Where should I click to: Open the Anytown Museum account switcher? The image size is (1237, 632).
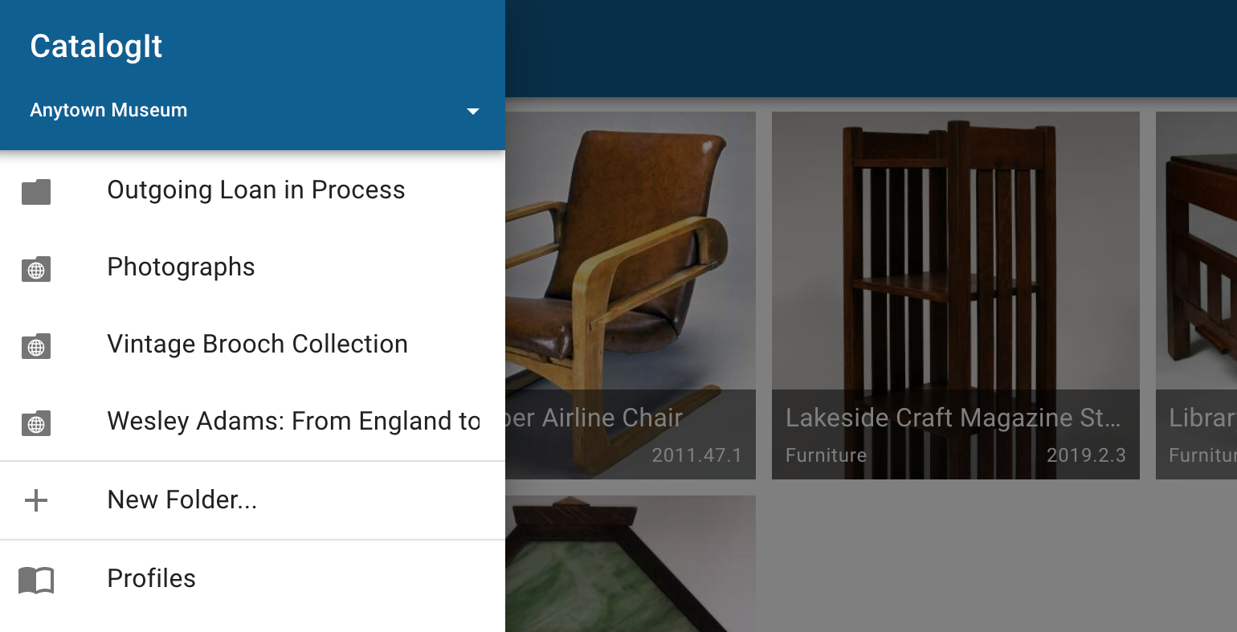point(108,110)
